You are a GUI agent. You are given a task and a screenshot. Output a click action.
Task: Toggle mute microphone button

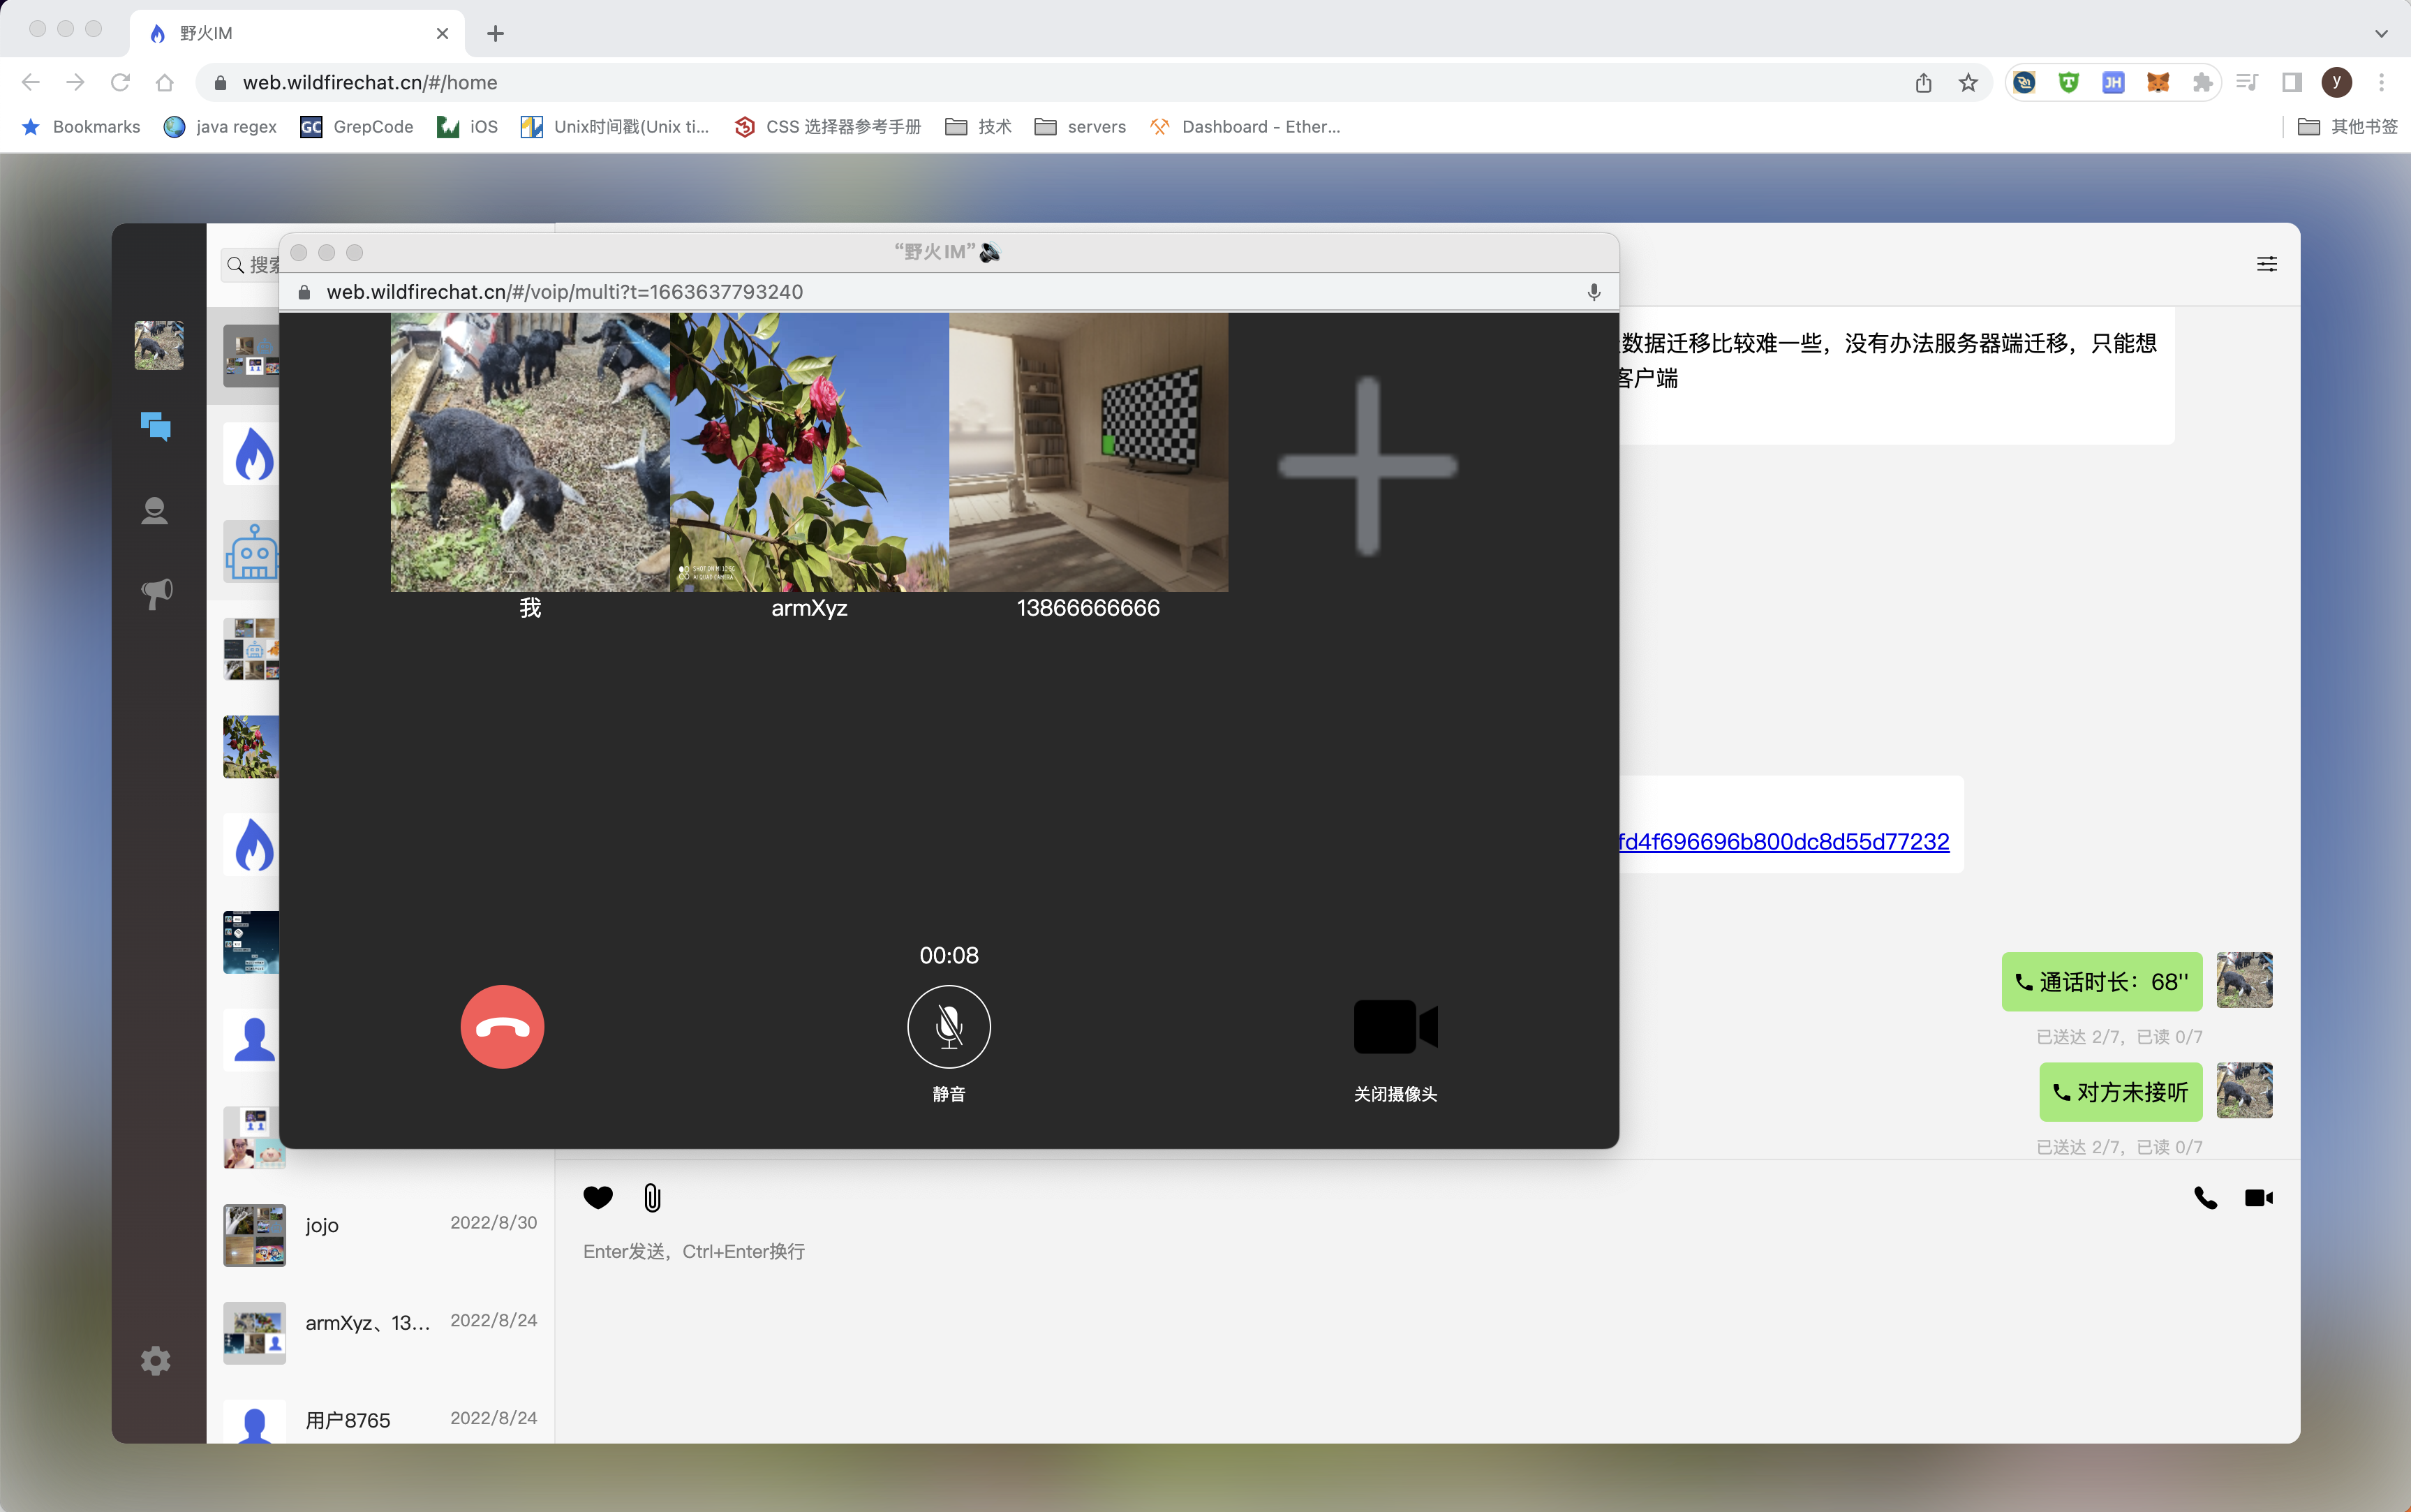click(x=948, y=1027)
